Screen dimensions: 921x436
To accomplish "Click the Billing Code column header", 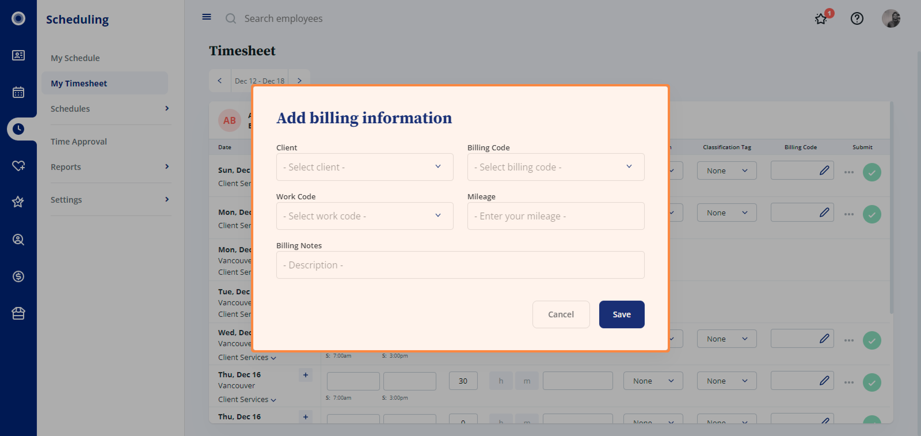I will click(800, 147).
